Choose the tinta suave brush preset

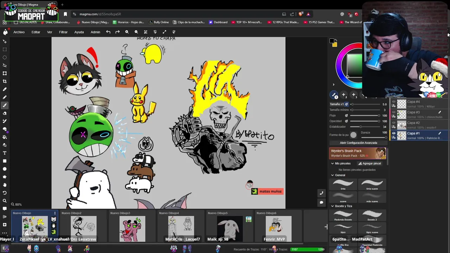coord(372,184)
